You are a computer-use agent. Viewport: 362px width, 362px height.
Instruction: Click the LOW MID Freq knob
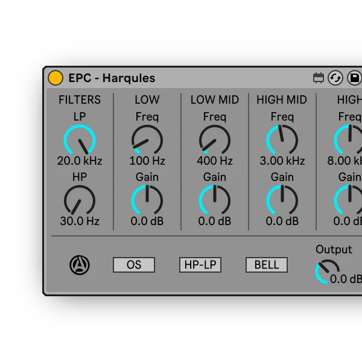pos(215,140)
